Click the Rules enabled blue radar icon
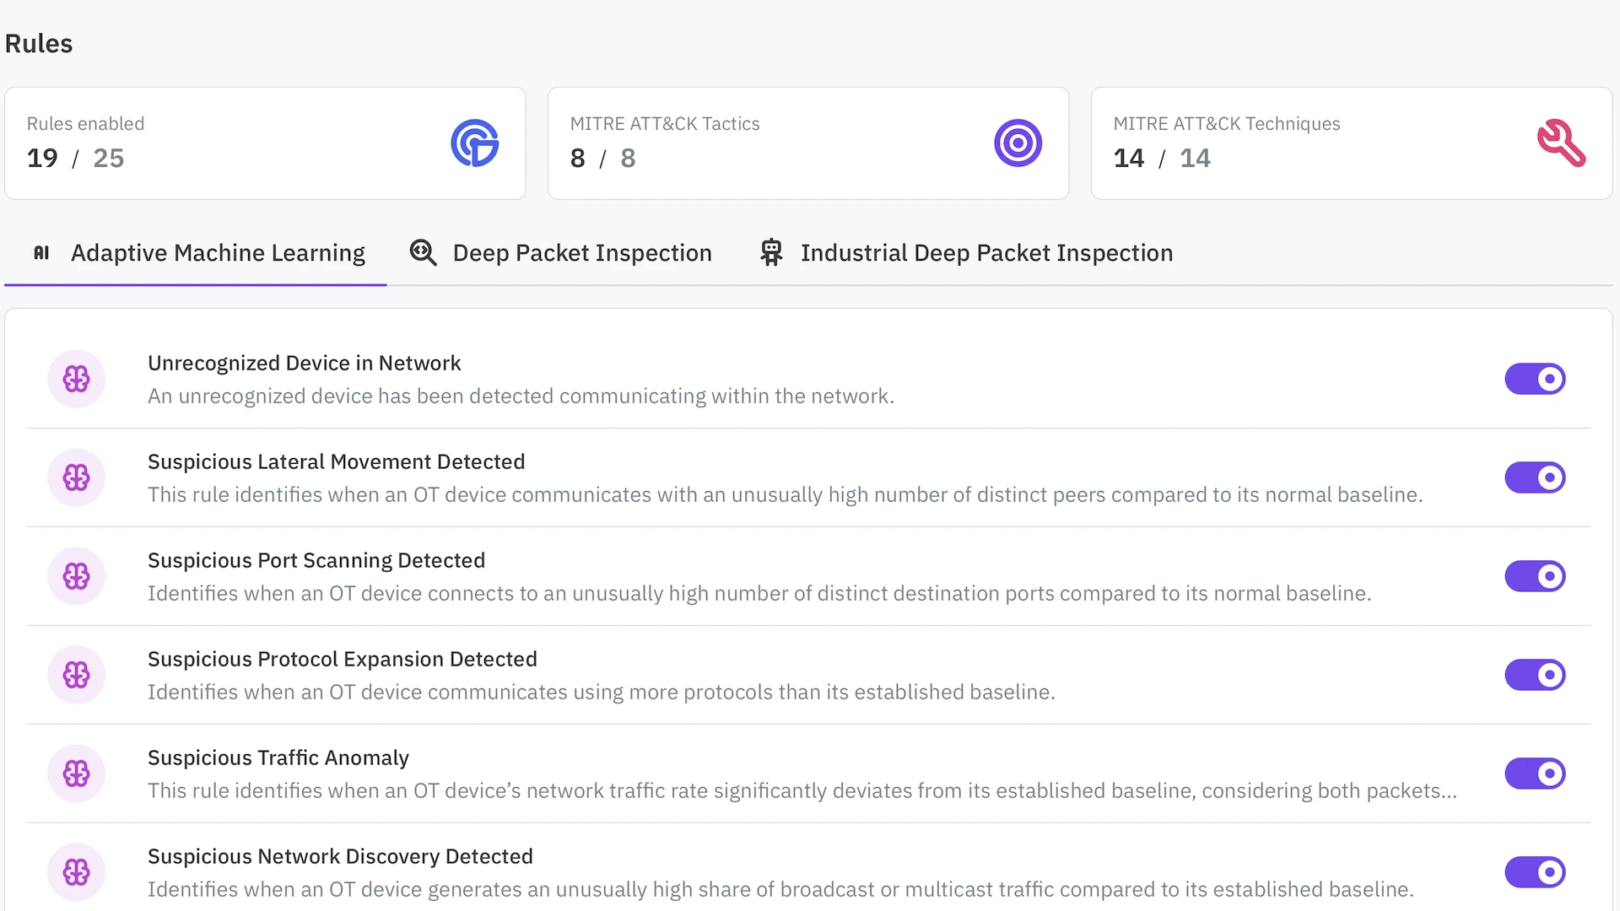This screenshot has width=1620, height=911. click(x=474, y=143)
